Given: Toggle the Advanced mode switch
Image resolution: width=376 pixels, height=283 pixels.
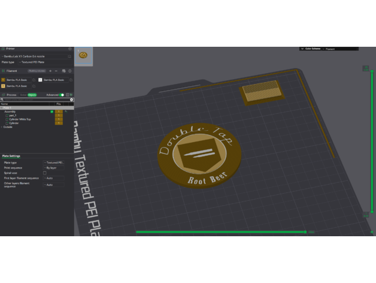Looking at the screenshot, I should pyautogui.click(x=61, y=95).
